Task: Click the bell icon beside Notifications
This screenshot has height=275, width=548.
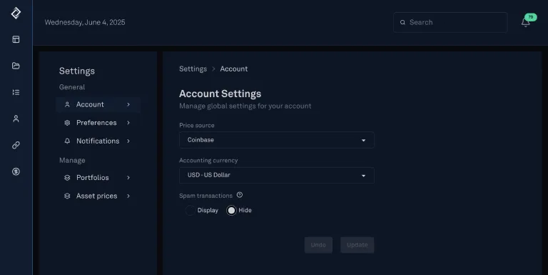Action: pos(67,141)
